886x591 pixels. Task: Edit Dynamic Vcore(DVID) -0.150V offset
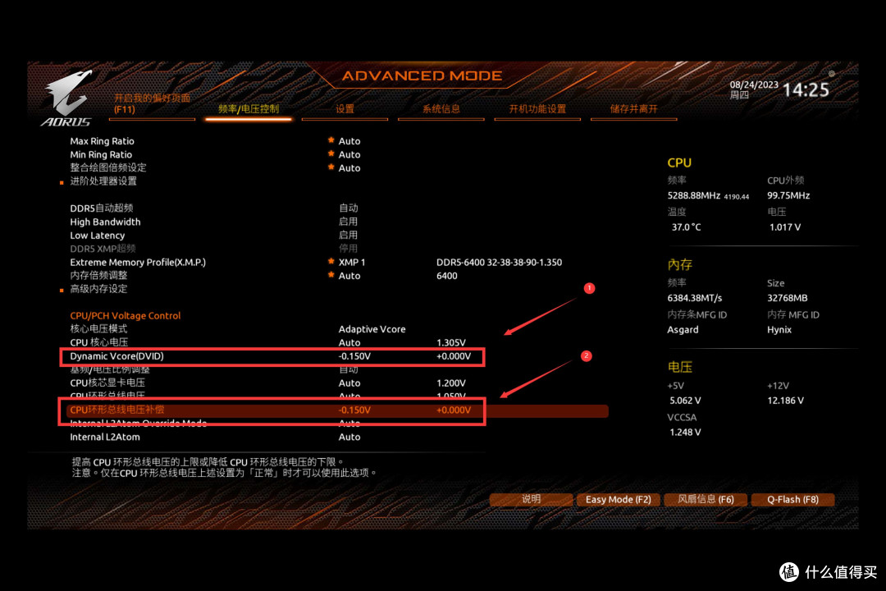354,356
